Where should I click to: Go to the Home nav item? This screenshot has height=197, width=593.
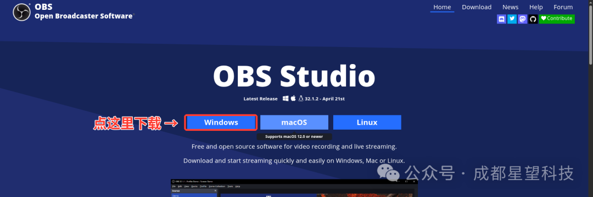(442, 7)
